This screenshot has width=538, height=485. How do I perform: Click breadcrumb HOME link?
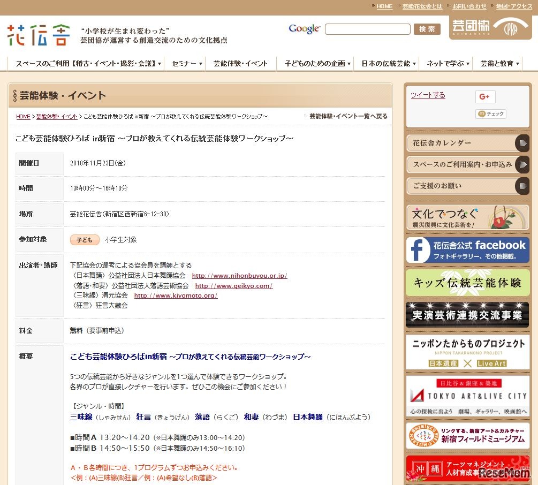23,117
